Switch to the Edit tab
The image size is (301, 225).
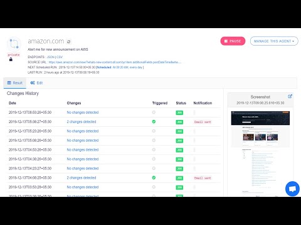(36, 83)
